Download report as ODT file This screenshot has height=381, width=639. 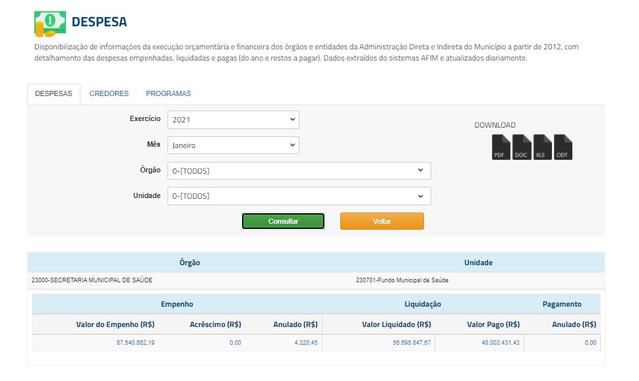(x=563, y=147)
